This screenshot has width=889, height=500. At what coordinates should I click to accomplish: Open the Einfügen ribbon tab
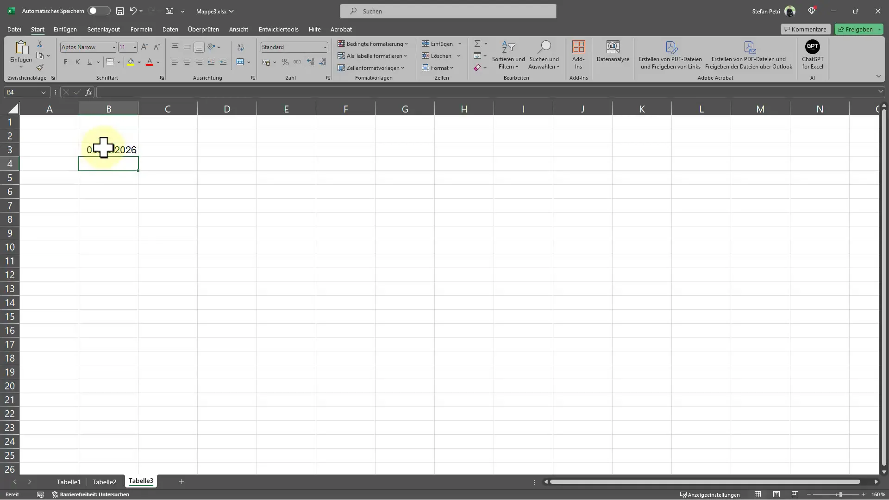(x=65, y=29)
